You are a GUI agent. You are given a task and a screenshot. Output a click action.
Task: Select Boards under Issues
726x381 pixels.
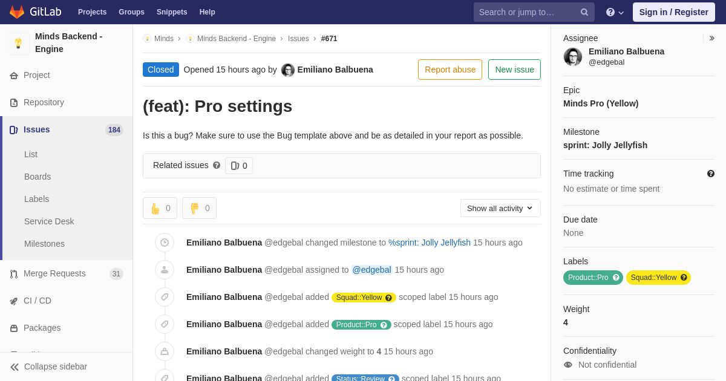tap(38, 177)
